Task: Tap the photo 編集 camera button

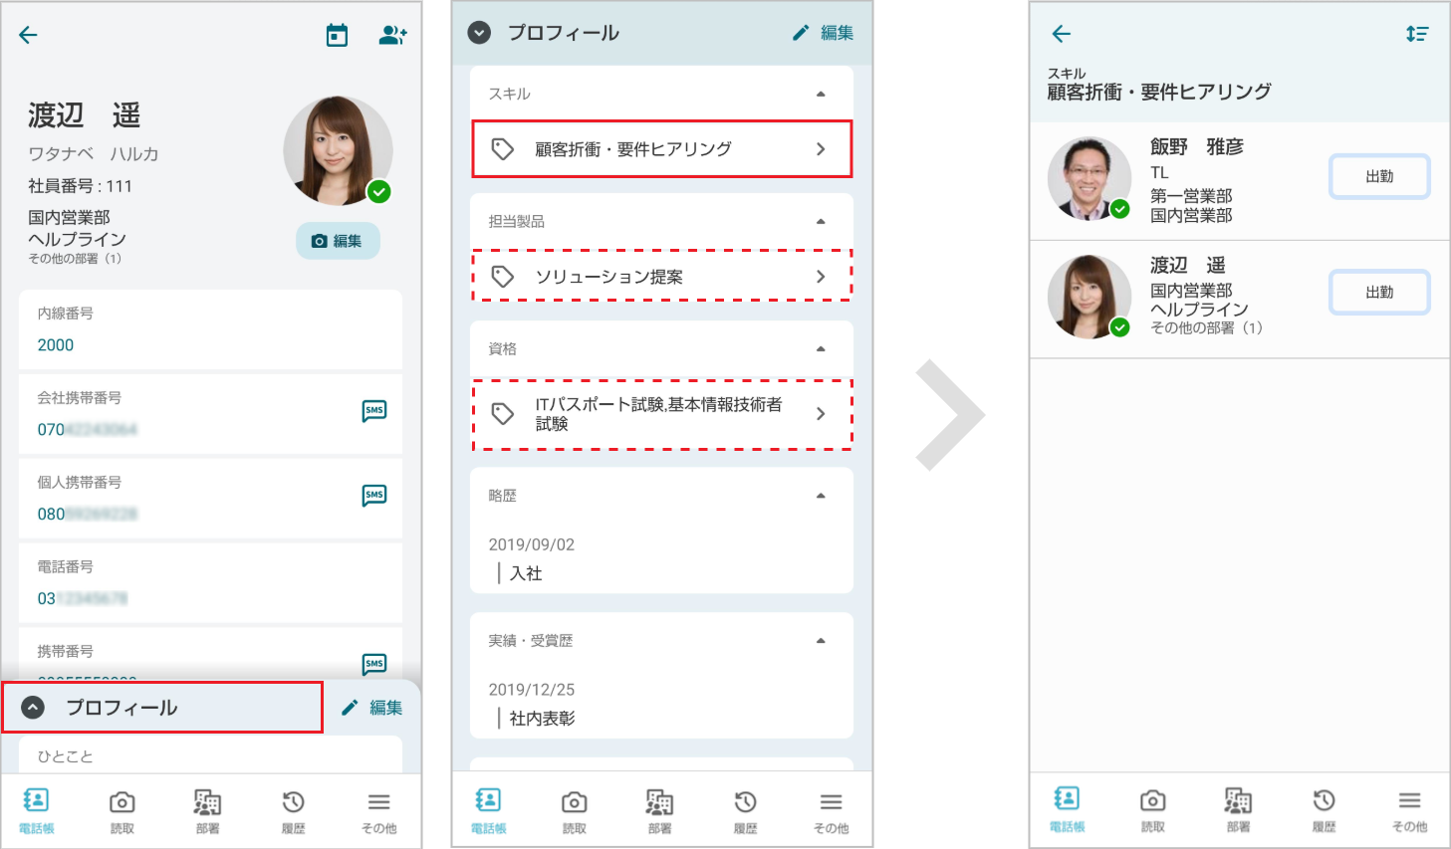Action: pyautogui.click(x=338, y=241)
